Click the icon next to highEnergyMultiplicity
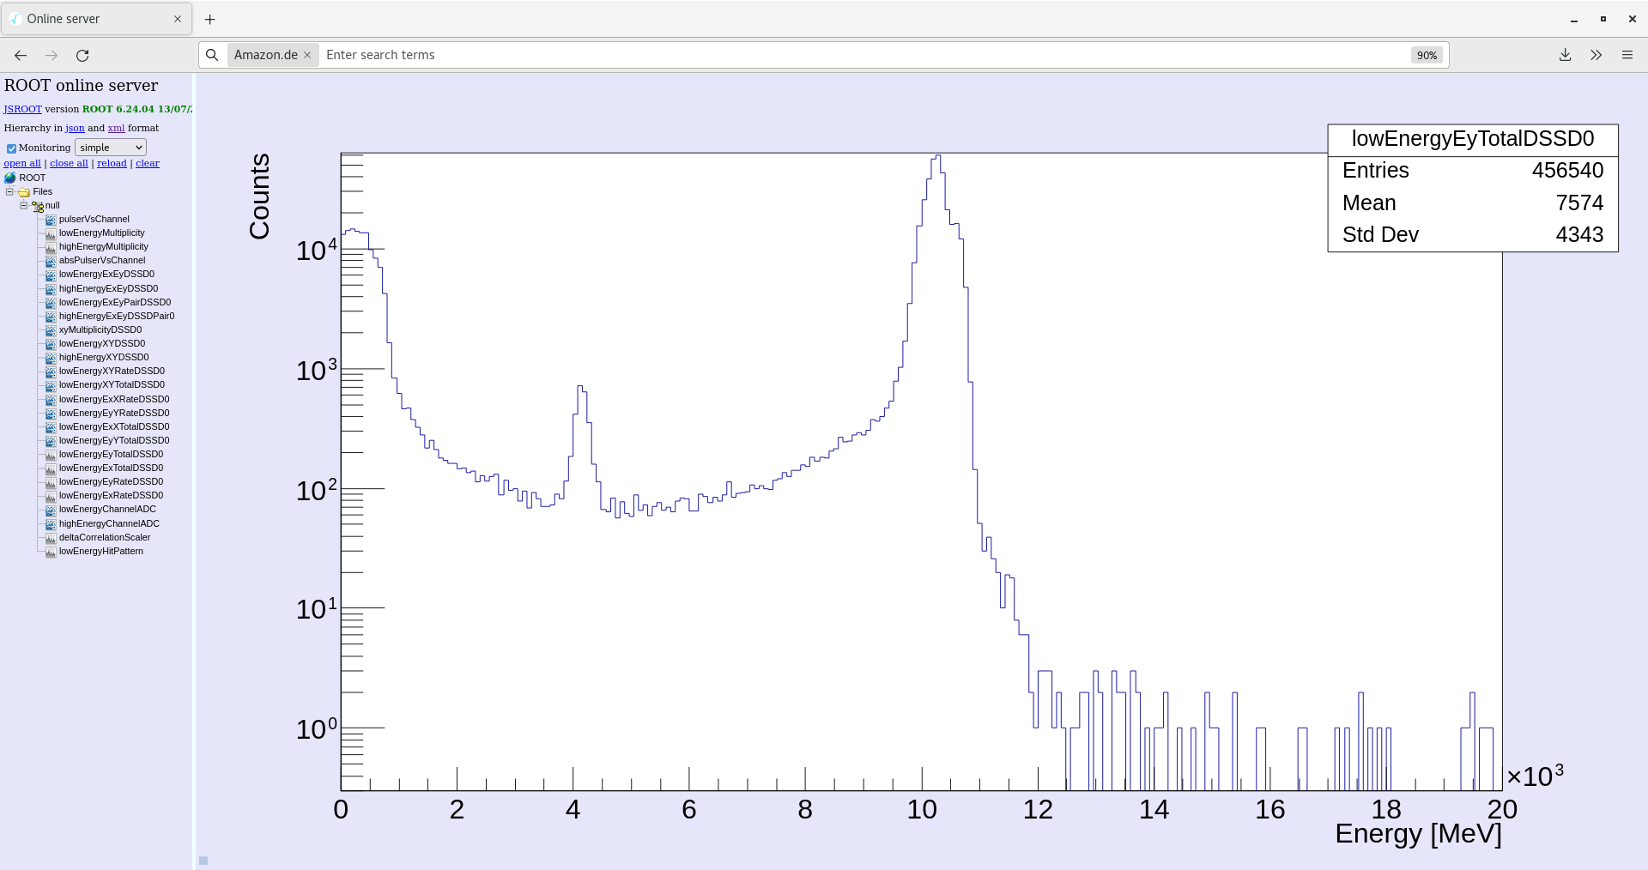Image resolution: width=1648 pixels, height=870 pixels. (x=51, y=247)
